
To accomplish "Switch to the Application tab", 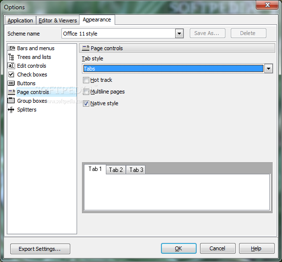I will [20, 20].
